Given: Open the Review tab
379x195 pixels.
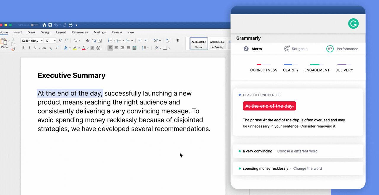Looking at the screenshot, I should 116,32.
